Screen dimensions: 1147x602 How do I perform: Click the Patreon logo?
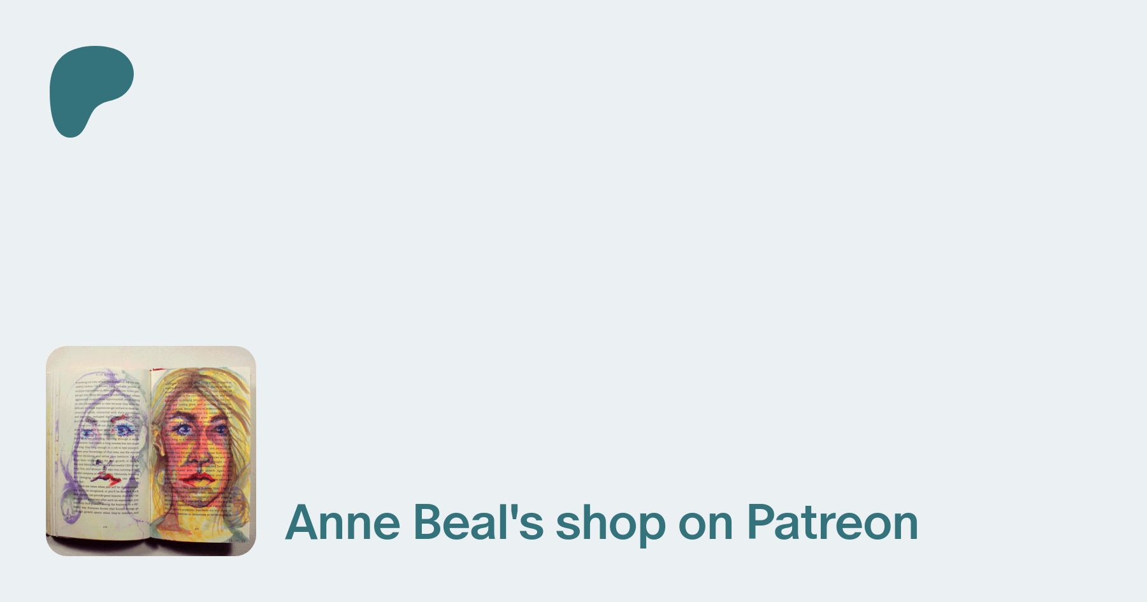click(x=89, y=89)
